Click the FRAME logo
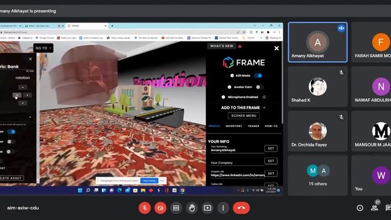The width and height of the screenshot is (391, 220). [244, 62]
